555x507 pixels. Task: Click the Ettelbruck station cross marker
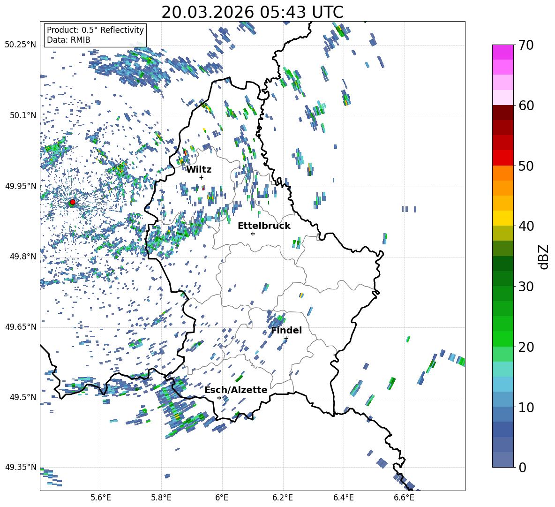point(253,234)
